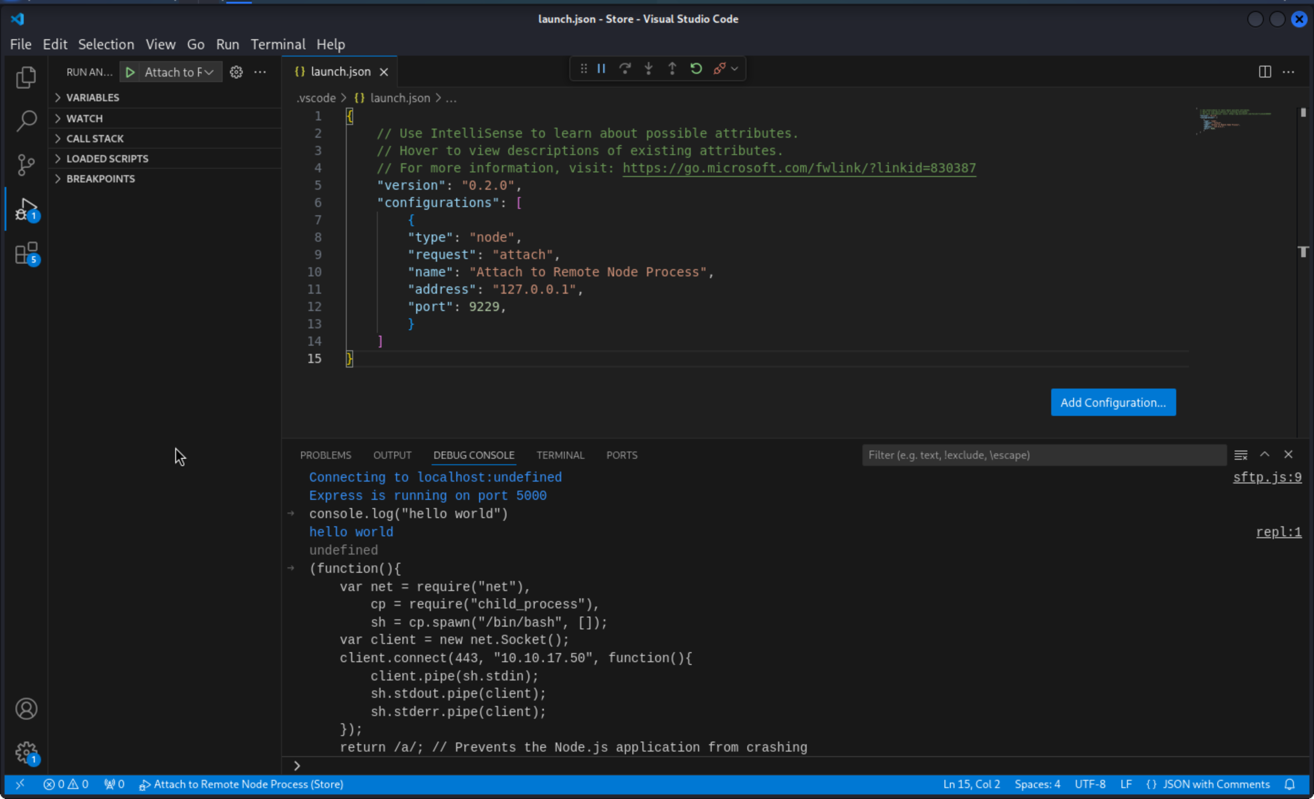This screenshot has height=799, width=1314.
Task: Open the Terminal menu
Action: point(278,44)
